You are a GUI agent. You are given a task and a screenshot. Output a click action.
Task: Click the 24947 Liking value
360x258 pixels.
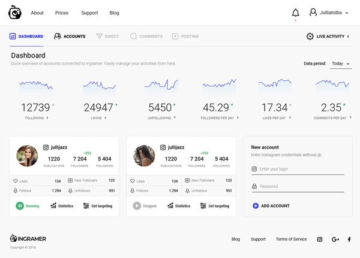(x=98, y=108)
